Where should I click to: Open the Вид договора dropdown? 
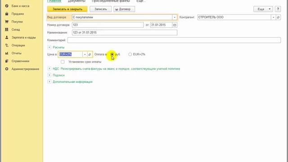click(175, 17)
